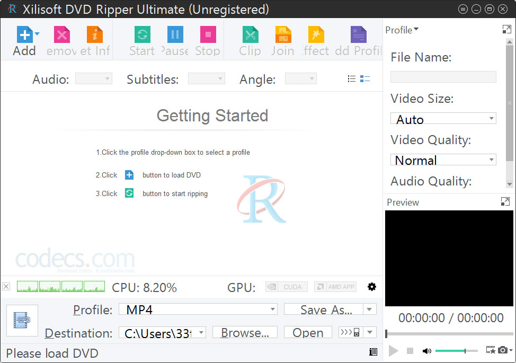Click the blue Pause toolbar icon
The height and width of the screenshot is (363, 516).
[175, 34]
